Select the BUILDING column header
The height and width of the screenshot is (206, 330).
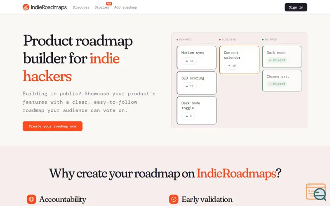click(x=227, y=40)
